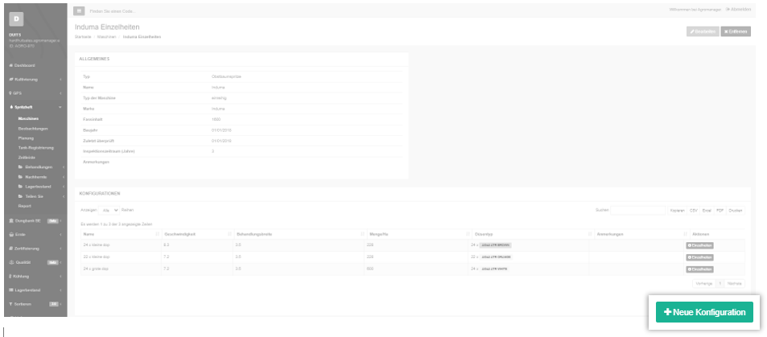Expand the Zertifizierung sidebar menu
The width and height of the screenshot is (767, 337).
[x=35, y=249]
